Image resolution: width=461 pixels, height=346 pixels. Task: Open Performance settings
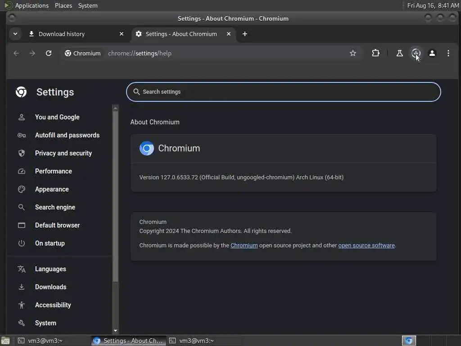[x=54, y=171]
